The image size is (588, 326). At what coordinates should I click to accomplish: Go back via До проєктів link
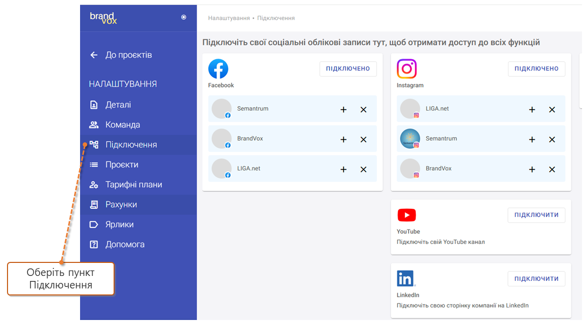pos(129,55)
